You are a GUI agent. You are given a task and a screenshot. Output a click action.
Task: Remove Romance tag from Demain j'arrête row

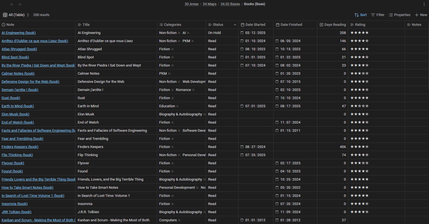pyautogui.click(x=193, y=90)
